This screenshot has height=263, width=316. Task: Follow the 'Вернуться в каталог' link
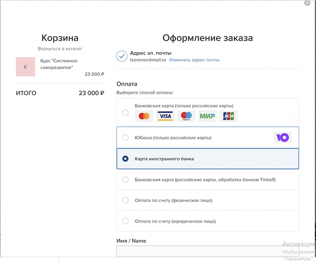click(x=60, y=48)
